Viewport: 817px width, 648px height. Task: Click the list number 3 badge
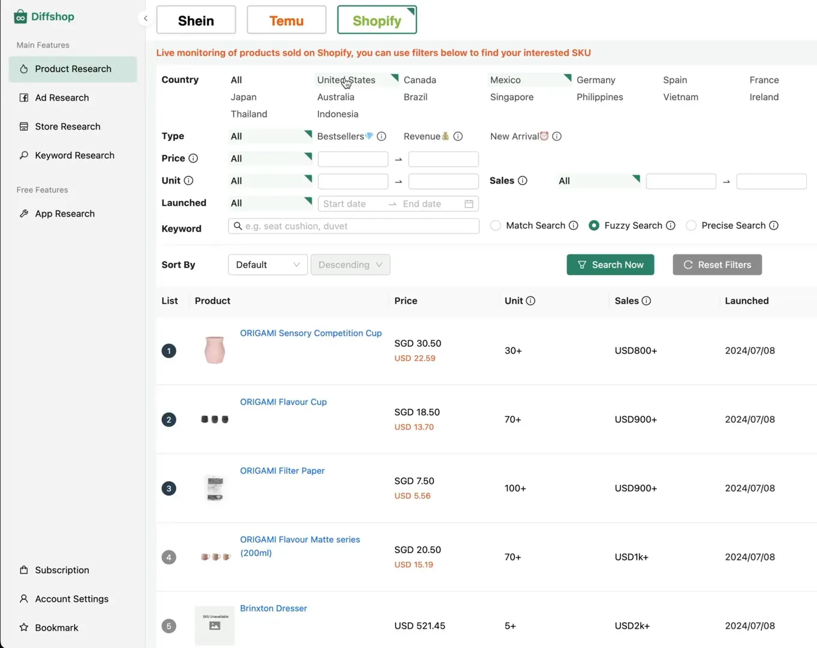[x=169, y=488]
